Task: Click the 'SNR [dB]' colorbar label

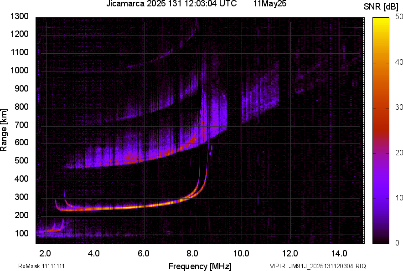Action: (381, 7)
